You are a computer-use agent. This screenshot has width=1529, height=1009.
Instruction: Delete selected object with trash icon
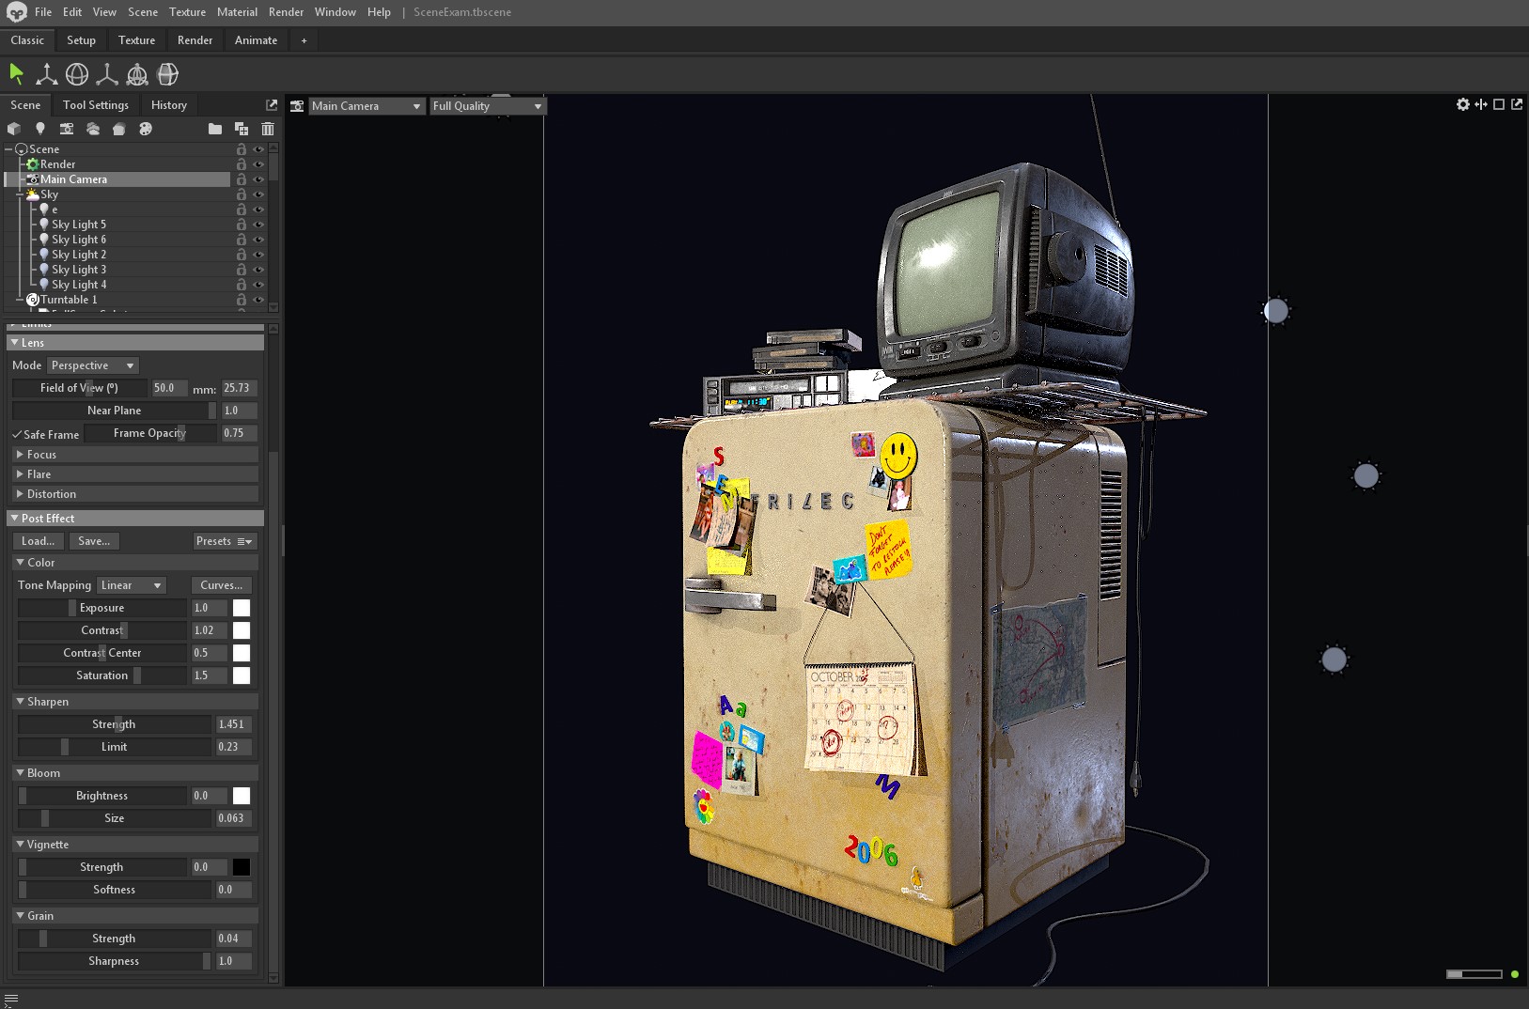tap(268, 129)
